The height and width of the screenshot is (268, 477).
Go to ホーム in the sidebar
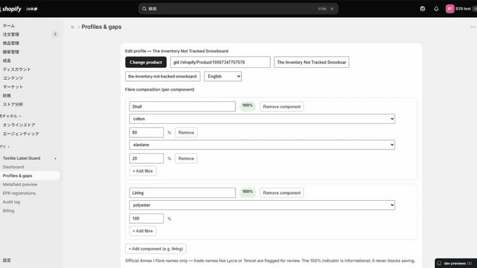pos(9,26)
